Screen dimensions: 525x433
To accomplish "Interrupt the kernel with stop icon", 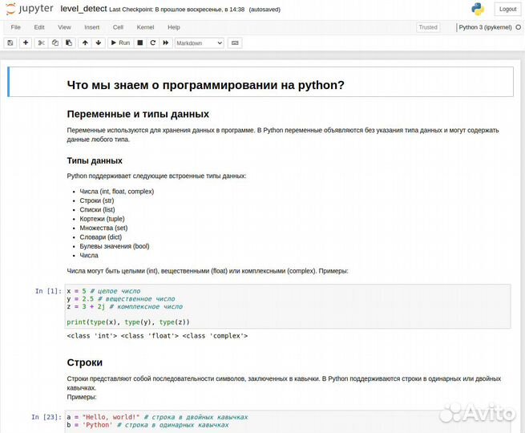I will click(140, 42).
